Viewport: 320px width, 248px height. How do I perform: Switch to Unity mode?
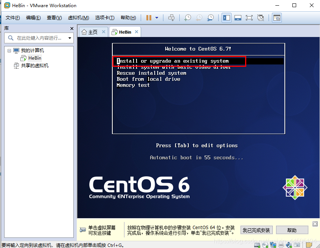point(261,18)
